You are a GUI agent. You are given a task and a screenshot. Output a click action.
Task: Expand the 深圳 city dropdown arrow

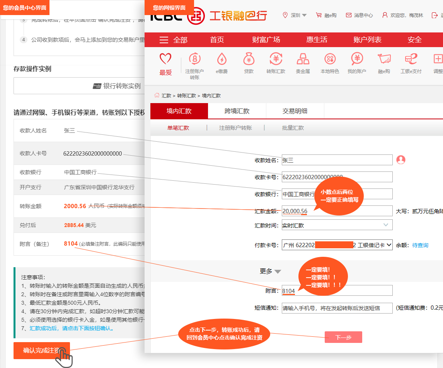[x=304, y=15]
